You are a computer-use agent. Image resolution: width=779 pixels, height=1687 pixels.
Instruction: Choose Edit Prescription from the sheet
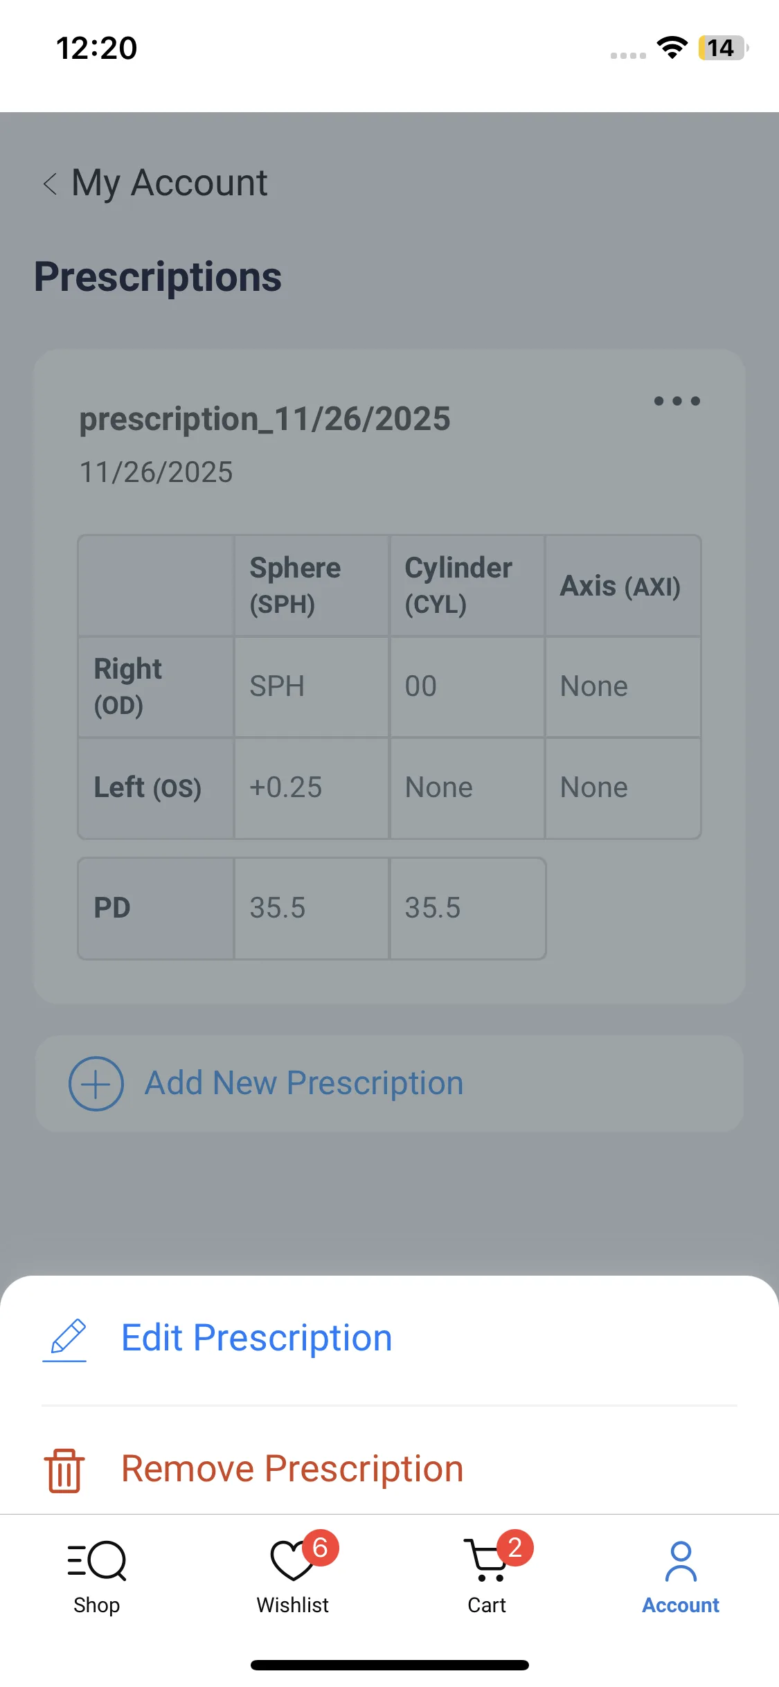(256, 1338)
